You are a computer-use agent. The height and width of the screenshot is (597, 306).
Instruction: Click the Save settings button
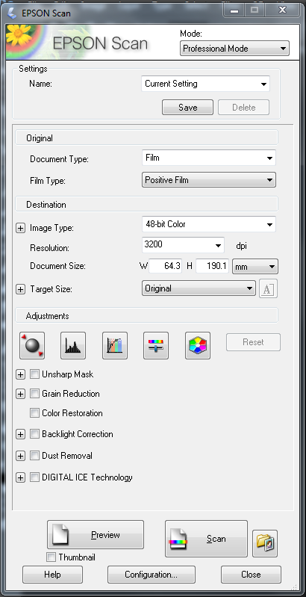point(188,108)
